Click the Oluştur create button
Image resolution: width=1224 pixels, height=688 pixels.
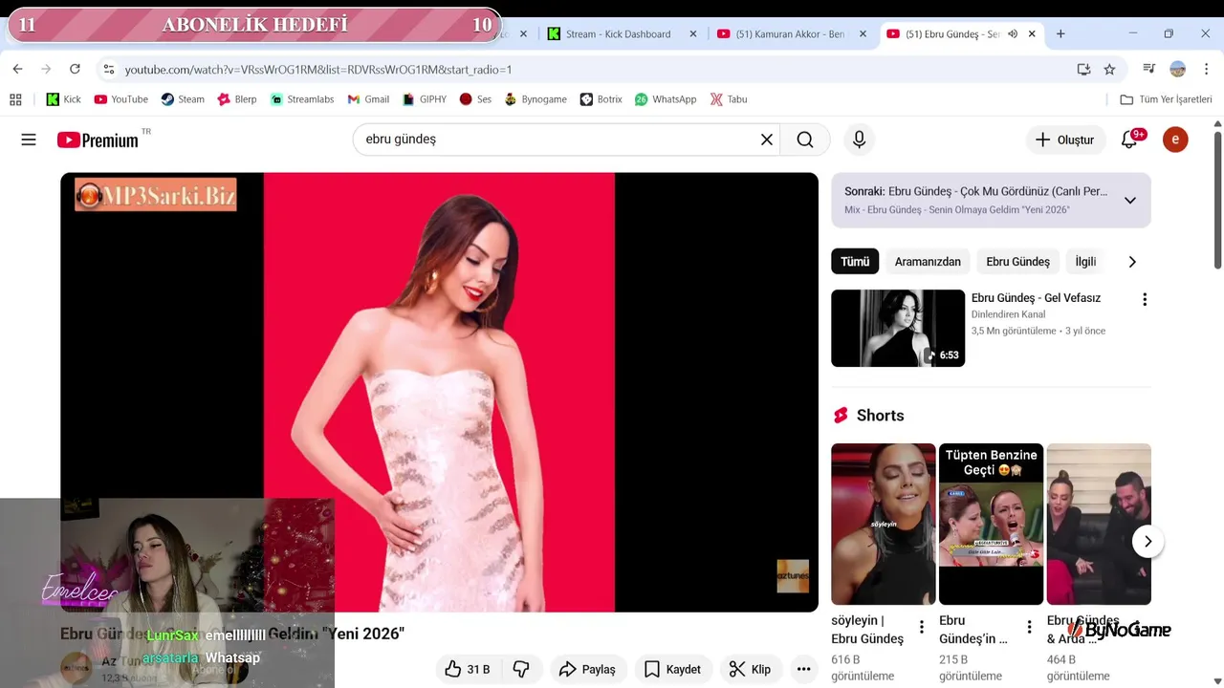pyautogui.click(x=1064, y=140)
